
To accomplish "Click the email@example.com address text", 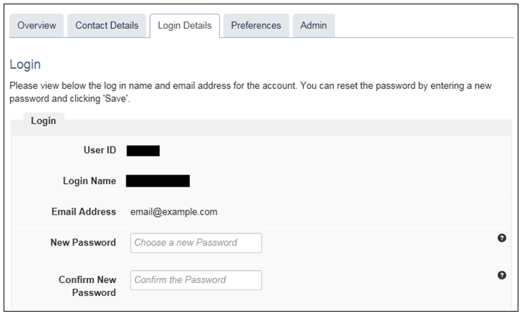I will tap(174, 212).
